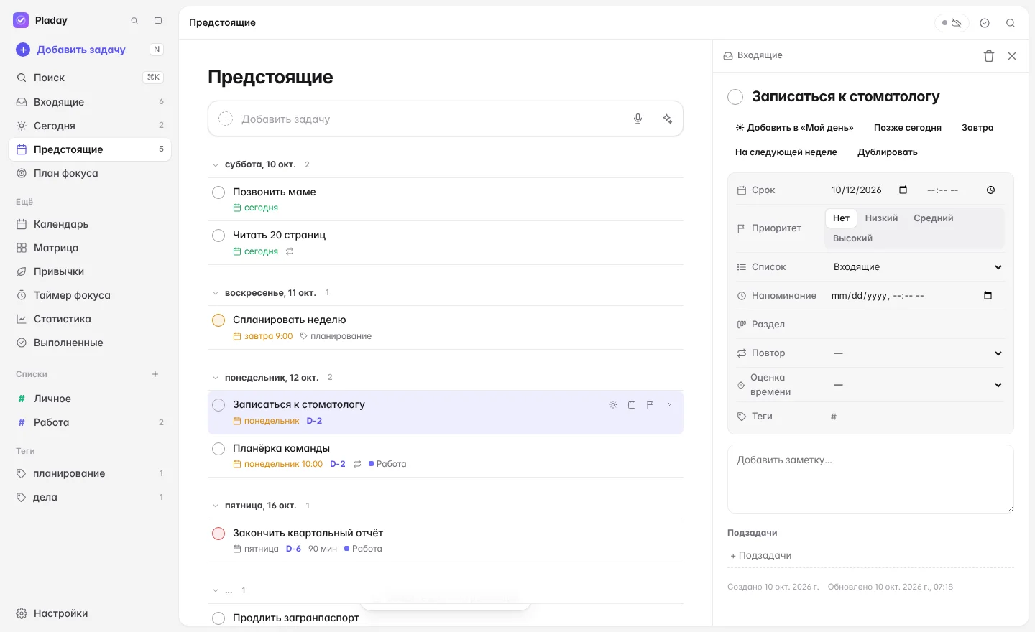Click the AI sparkle icon in add-task field

coord(668,119)
